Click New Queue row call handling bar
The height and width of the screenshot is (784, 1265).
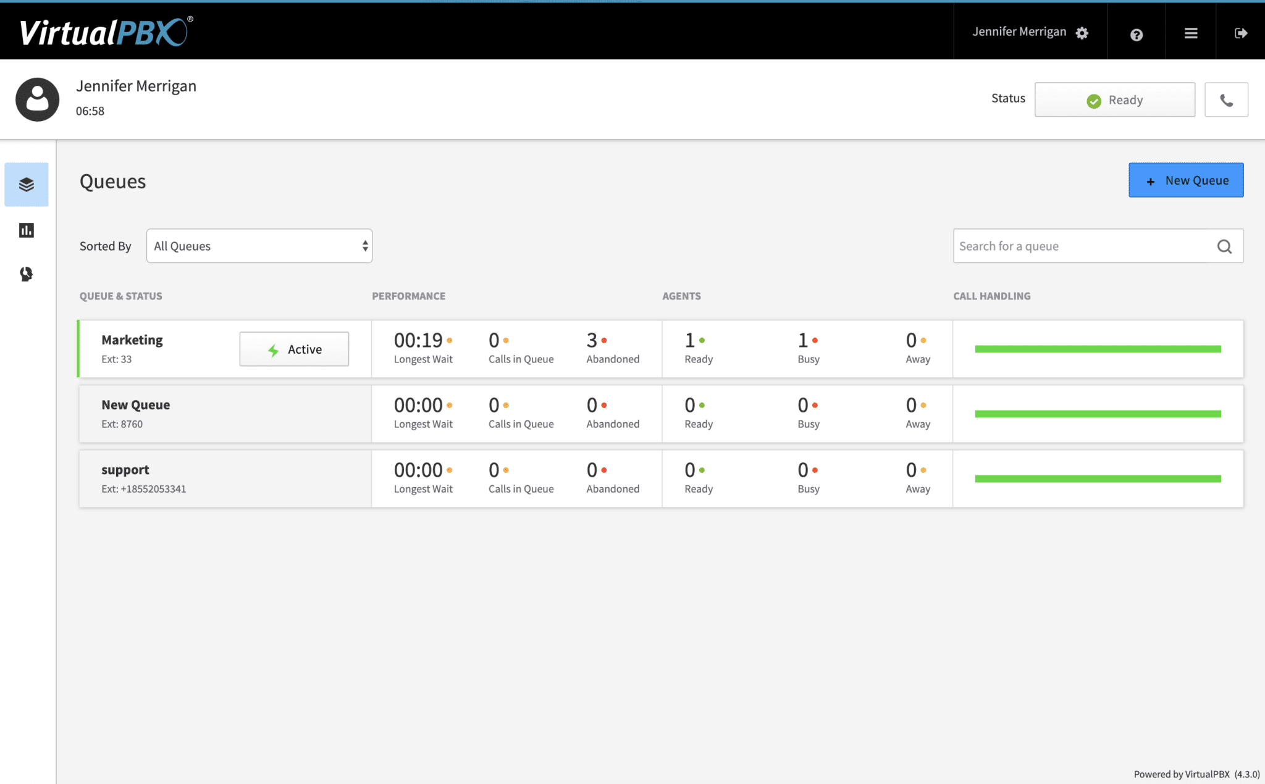pos(1098,414)
